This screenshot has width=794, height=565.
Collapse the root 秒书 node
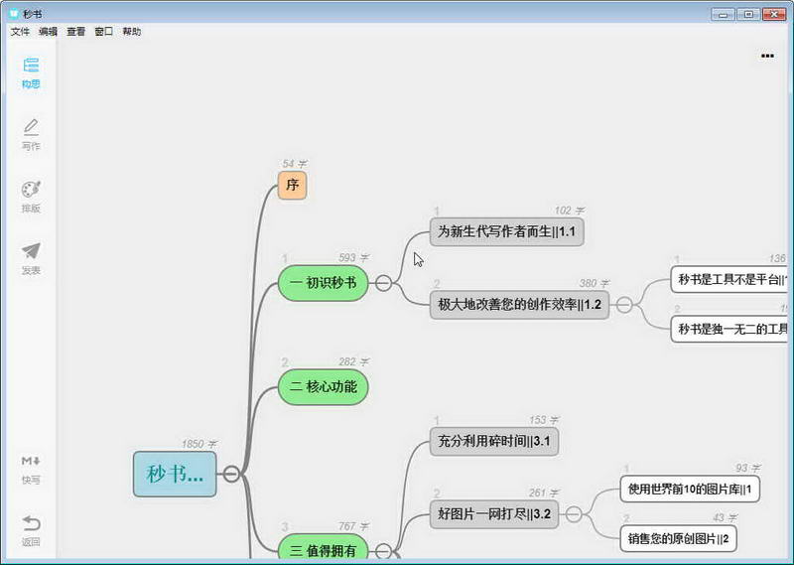231,474
